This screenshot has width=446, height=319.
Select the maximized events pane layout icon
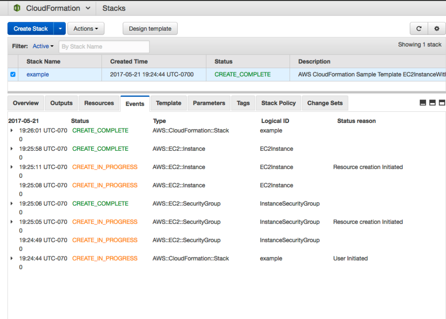click(x=442, y=103)
